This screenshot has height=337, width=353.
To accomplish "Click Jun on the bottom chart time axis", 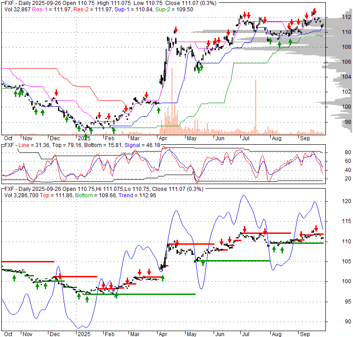I will coord(220,334).
